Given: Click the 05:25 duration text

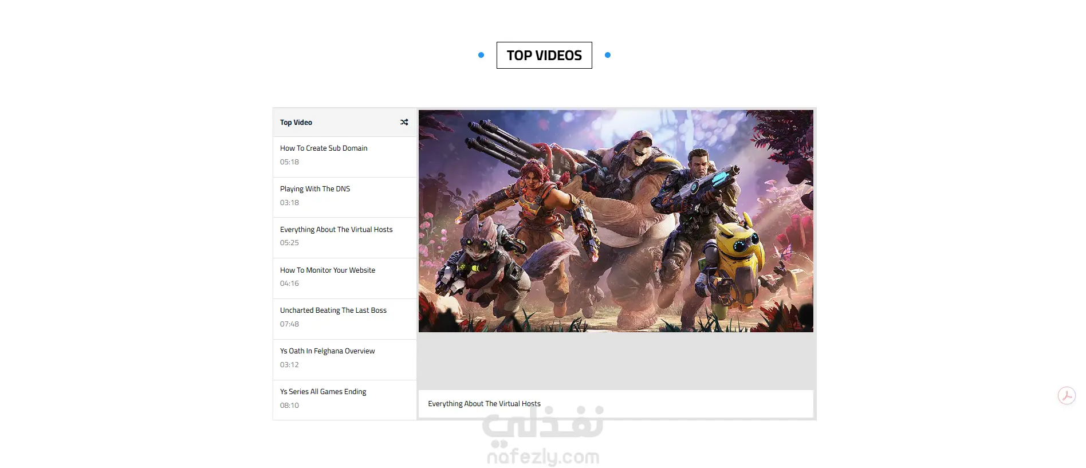Looking at the screenshot, I should (289, 242).
